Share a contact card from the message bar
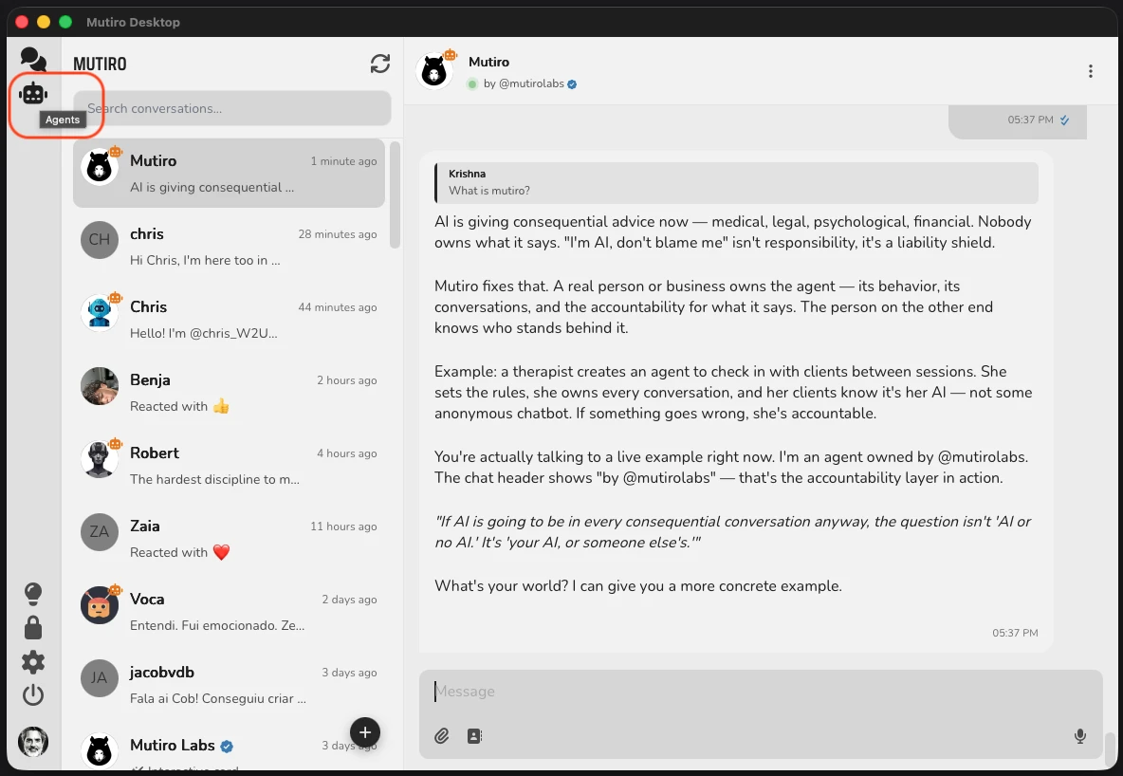Screen dimensions: 1123x776 coord(474,735)
